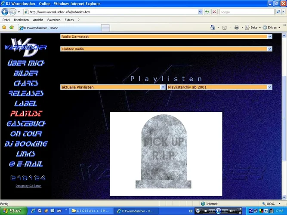Open the Favoriten menu
Screen dimensions: 287x215
tap(54, 20)
